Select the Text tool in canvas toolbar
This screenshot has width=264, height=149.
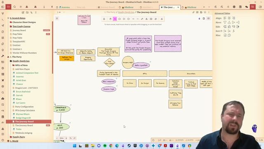pyautogui.click(x=146, y=19)
